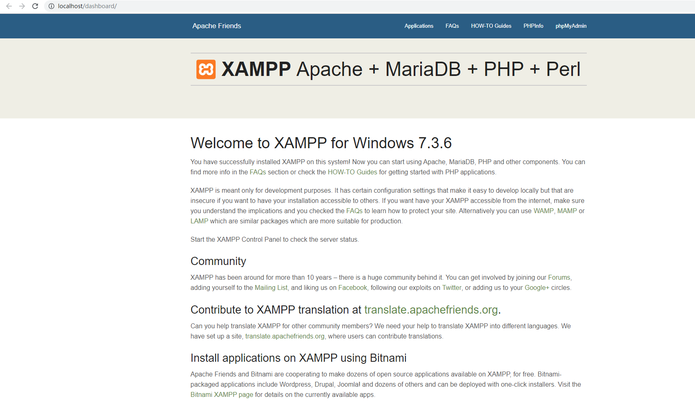The width and height of the screenshot is (695, 403).
Task: Follow the FAQs link about protecting your site
Action: coord(354,211)
